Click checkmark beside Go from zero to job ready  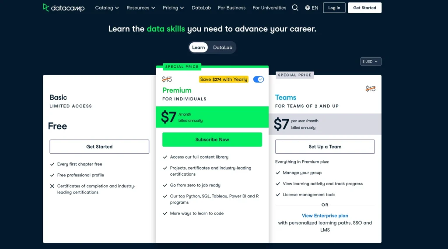(x=165, y=185)
